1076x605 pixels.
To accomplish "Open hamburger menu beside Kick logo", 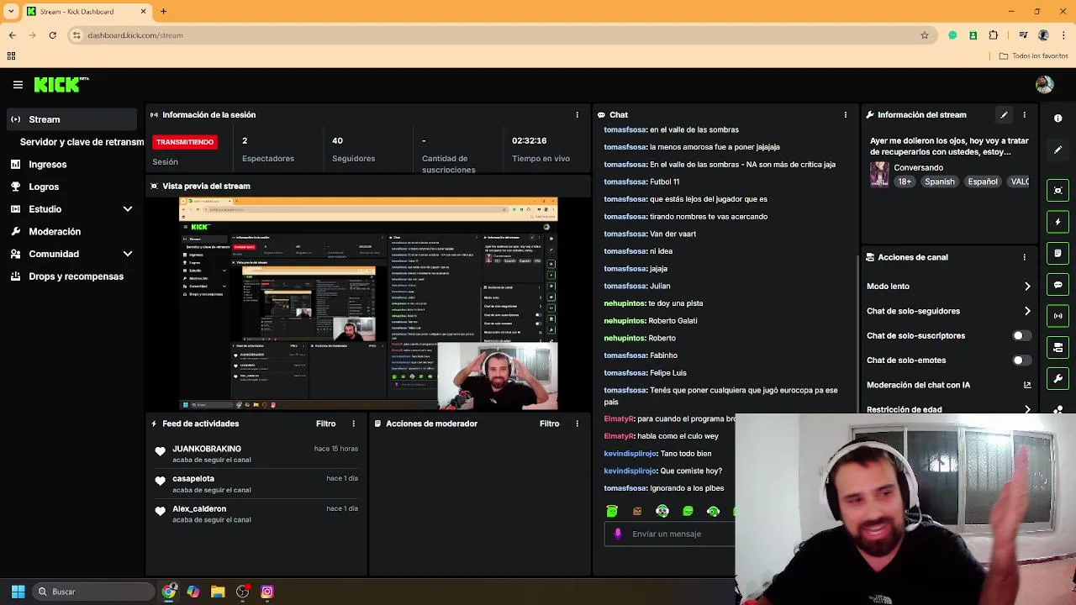I will tap(18, 85).
